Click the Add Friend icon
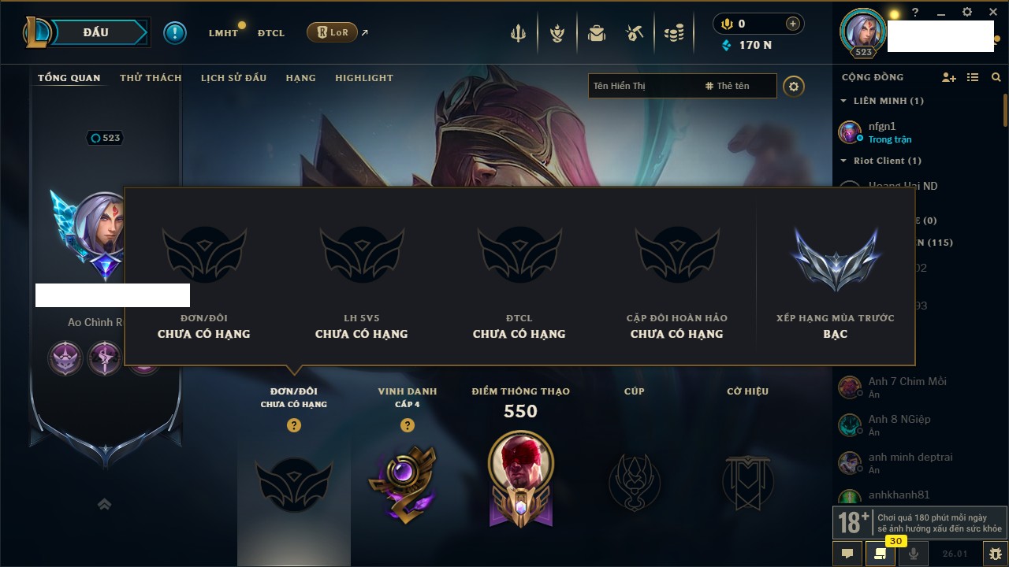Screen dimensions: 1009x567 pyautogui.click(x=949, y=77)
